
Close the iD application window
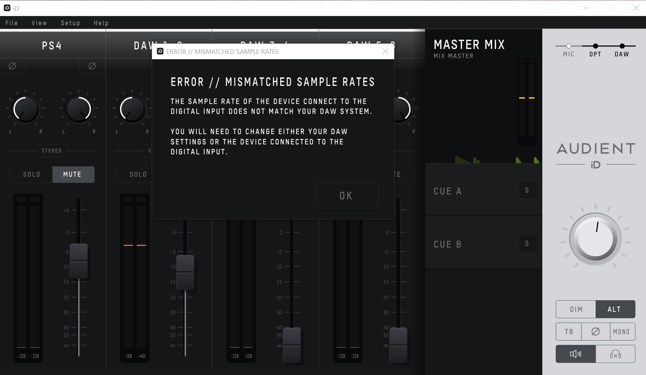[x=636, y=8]
